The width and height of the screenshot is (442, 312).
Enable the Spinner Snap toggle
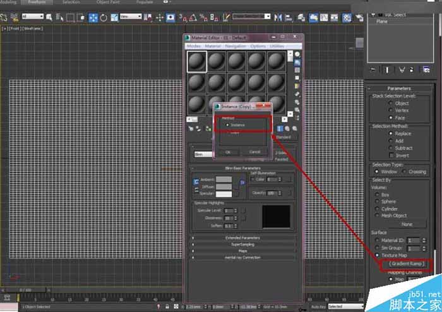click(x=214, y=18)
